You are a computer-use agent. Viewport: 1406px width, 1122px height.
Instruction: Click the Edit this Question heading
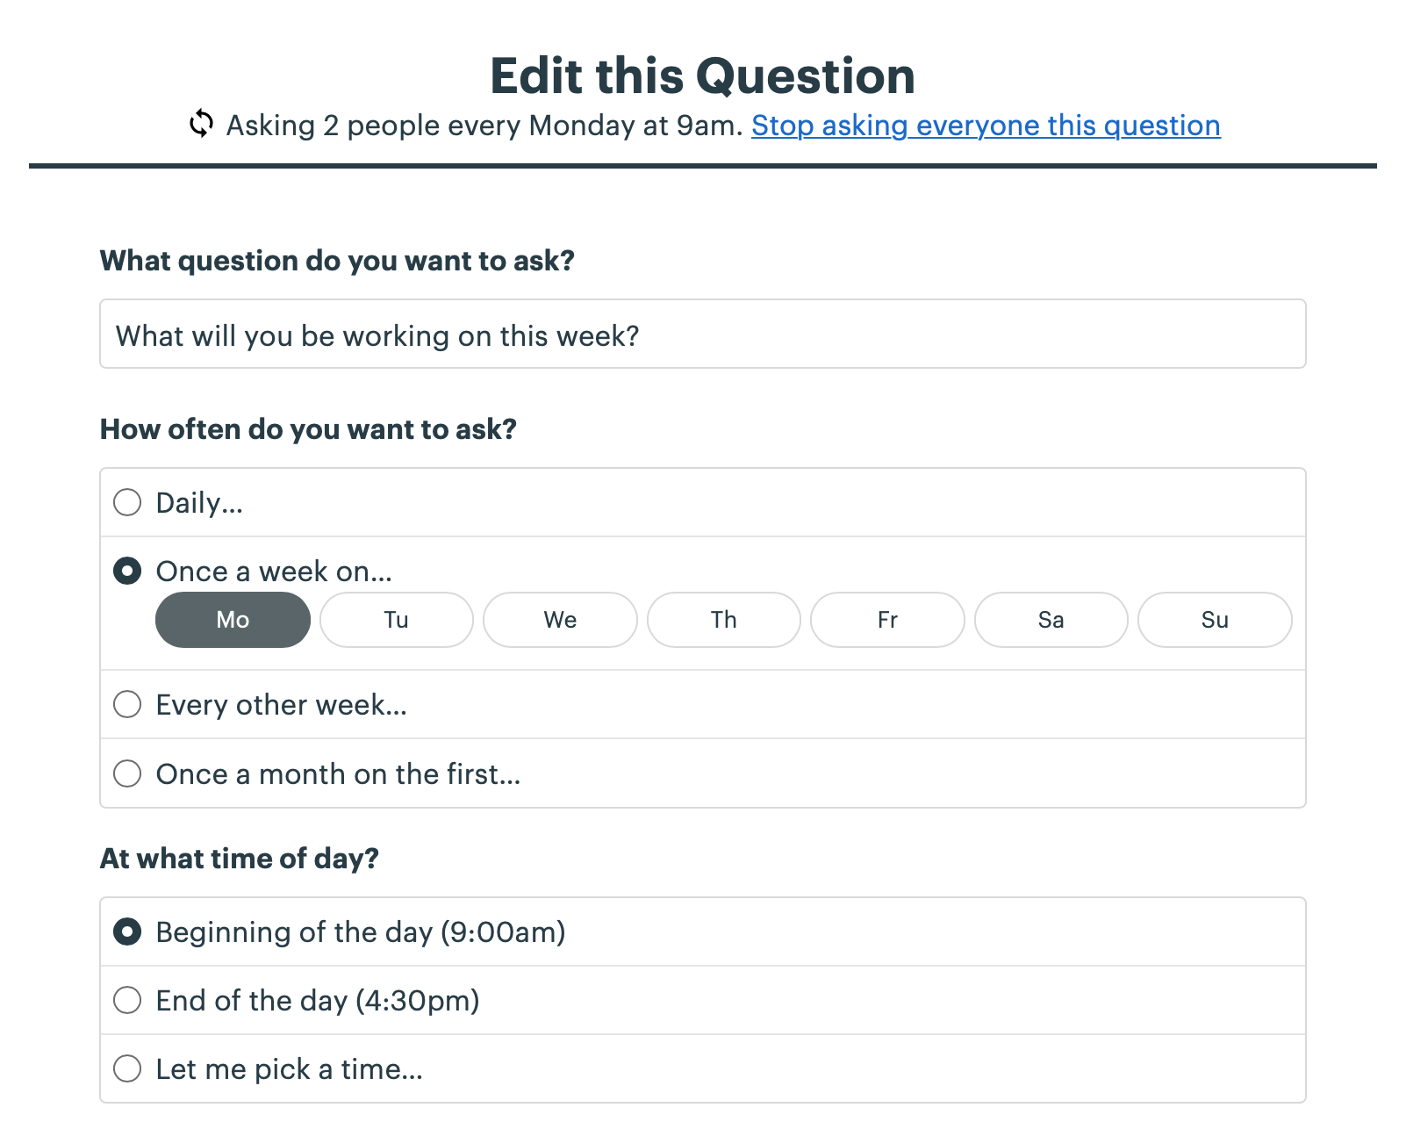[x=703, y=76]
